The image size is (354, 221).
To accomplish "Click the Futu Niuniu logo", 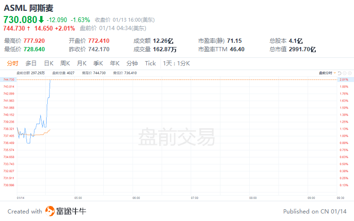I will [50, 211].
